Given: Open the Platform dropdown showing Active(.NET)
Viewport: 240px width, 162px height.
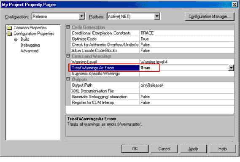Looking at the screenshot, I should 157,16.
